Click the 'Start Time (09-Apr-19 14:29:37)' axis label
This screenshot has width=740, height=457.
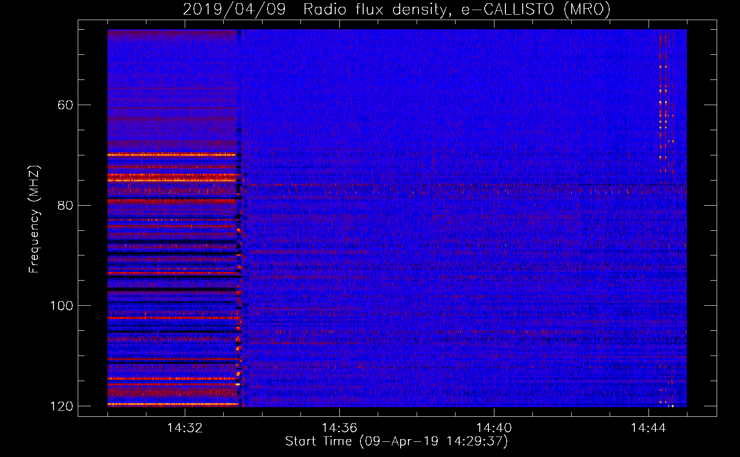(397, 441)
